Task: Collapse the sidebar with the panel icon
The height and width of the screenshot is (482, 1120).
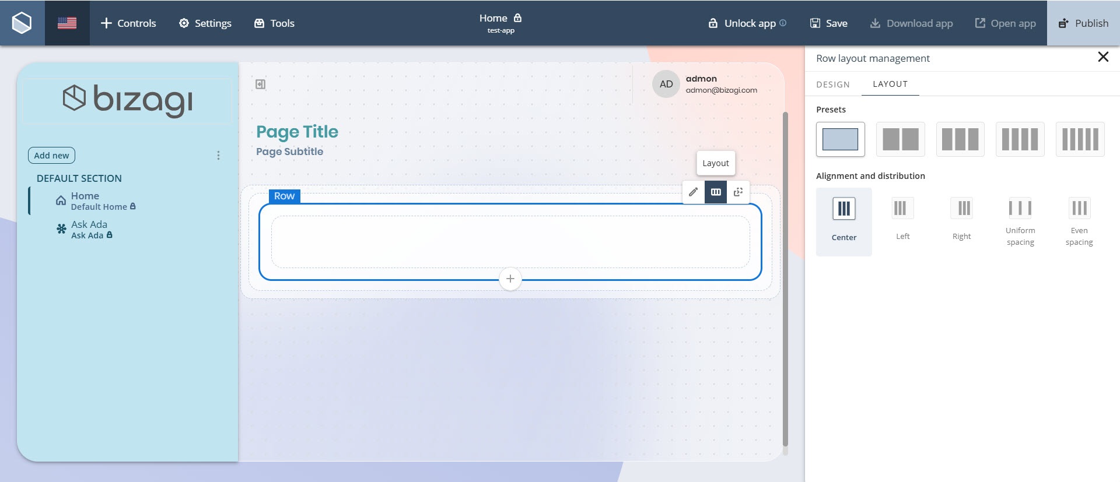Action: pos(260,85)
